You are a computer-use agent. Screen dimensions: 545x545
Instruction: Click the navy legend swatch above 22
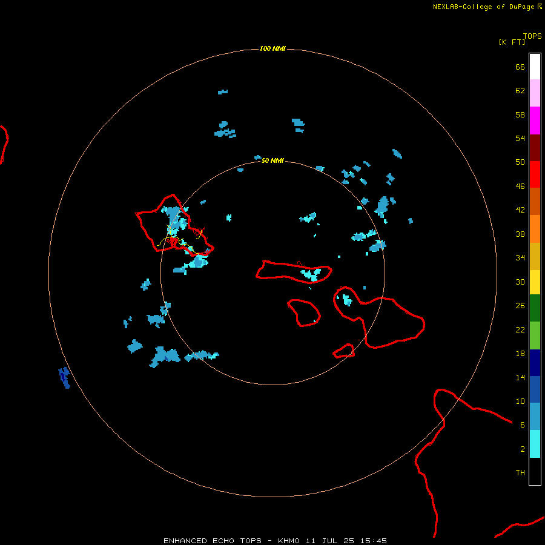pos(535,363)
